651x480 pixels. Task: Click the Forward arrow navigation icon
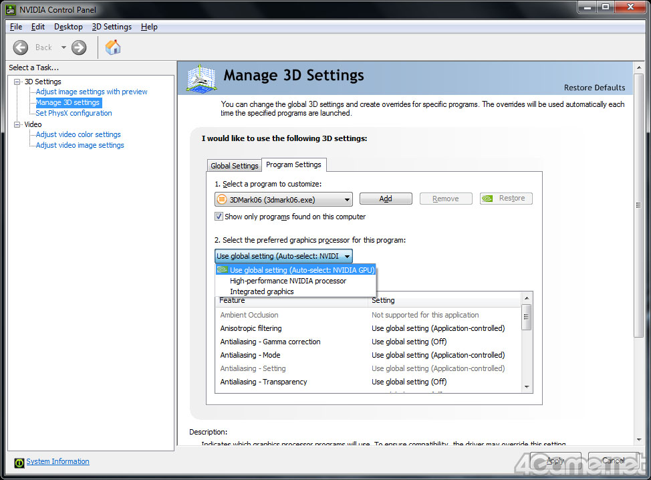click(78, 47)
